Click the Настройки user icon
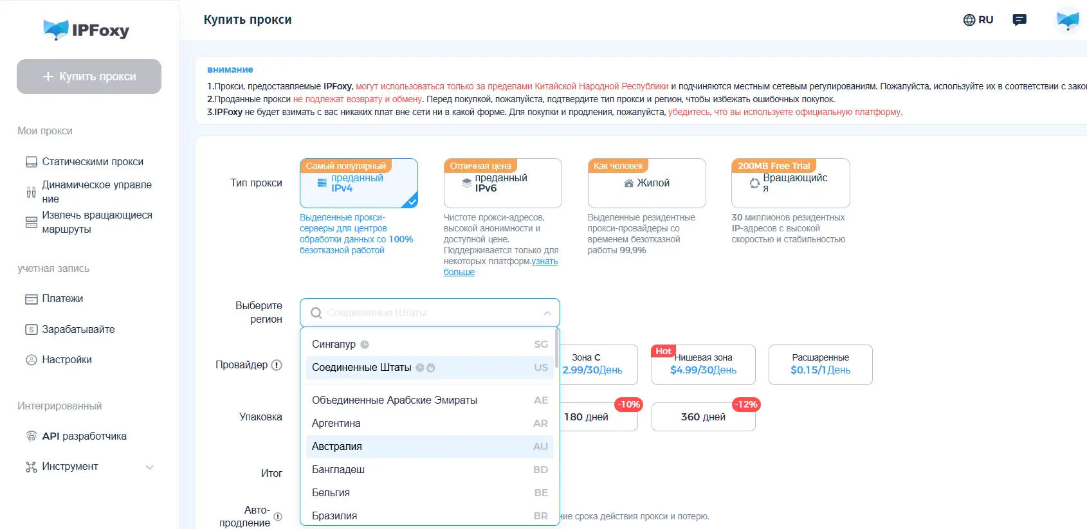This screenshot has height=529, width=1087. (x=31, y=360)
